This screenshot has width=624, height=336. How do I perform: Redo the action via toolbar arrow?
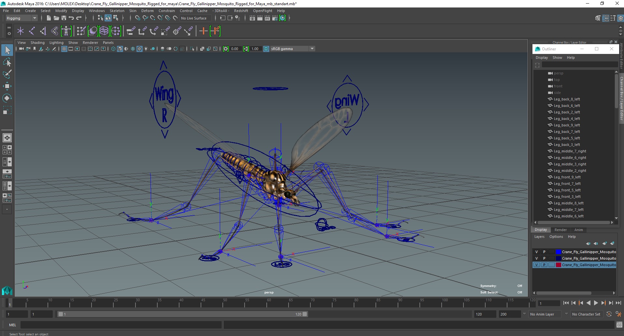[78, 18]
